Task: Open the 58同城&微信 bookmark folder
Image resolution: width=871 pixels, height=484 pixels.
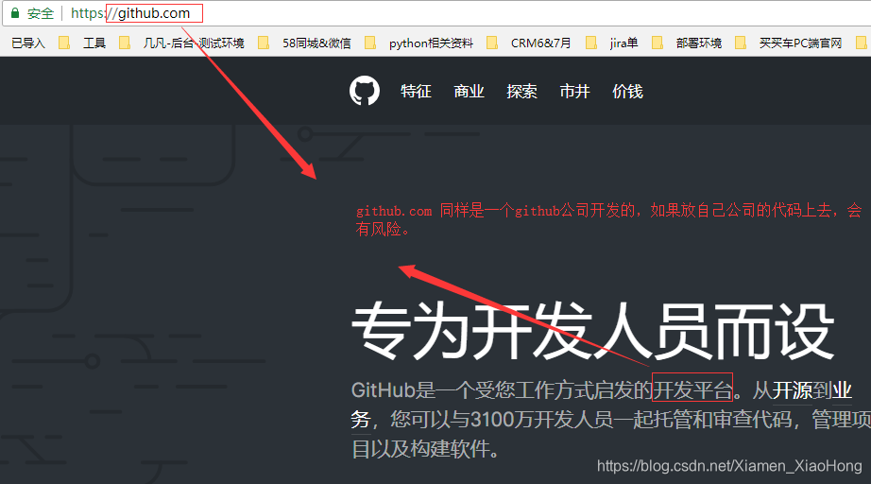Action: 304,43
